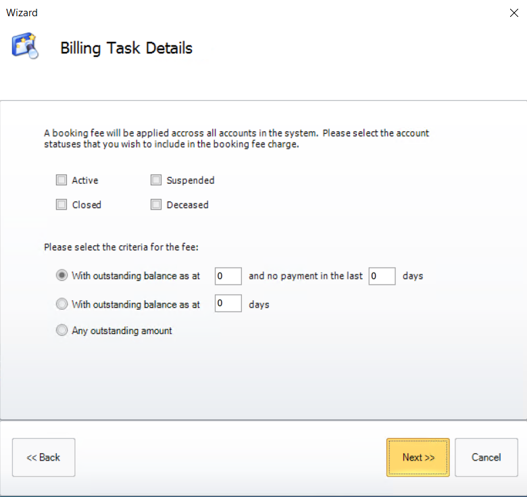Check the Closed account status box
Viewport: 527px width, 497px height.
click(x=62, y=205)
